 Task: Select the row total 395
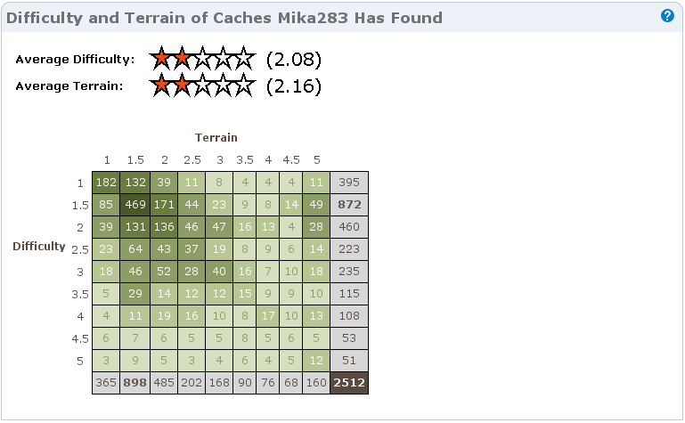[x=349, y=183]
